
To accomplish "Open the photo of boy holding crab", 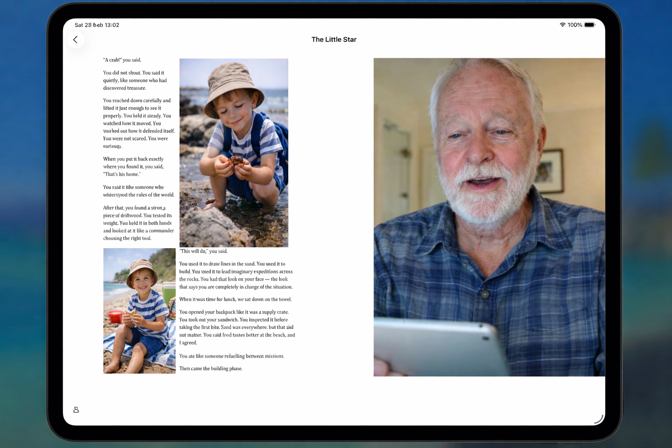I will click(234, 153).
